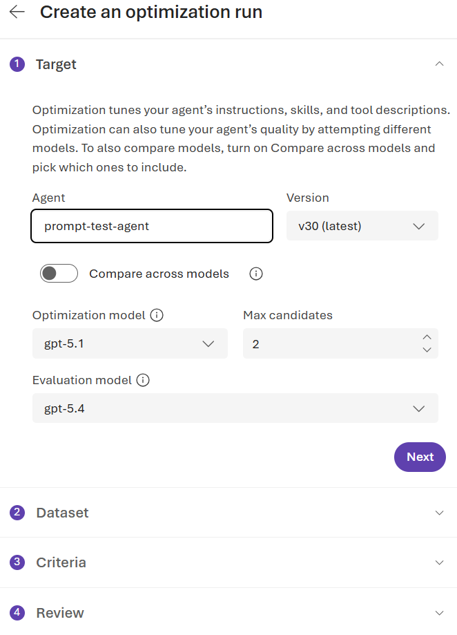
Task: Click the Evaluation model info icon
Action: 143,380
